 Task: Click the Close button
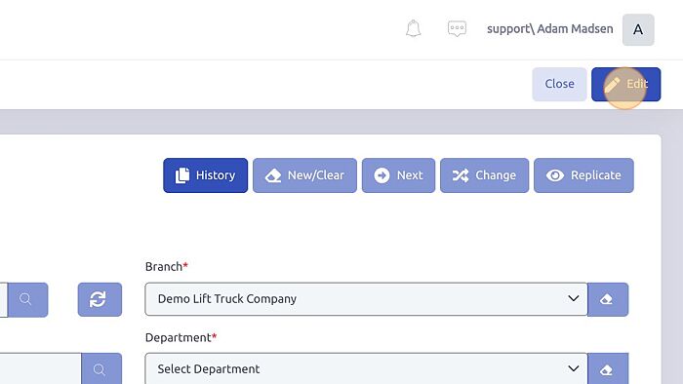[x=559, y=84]
